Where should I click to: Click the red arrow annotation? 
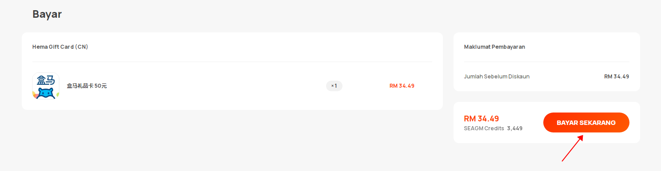pos(572,148)
